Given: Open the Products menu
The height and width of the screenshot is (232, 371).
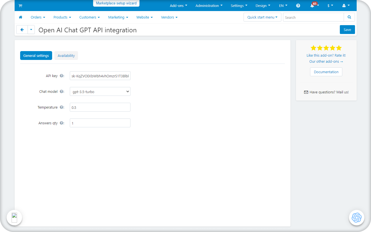Looking at the screenshot, I should point(62,17).
